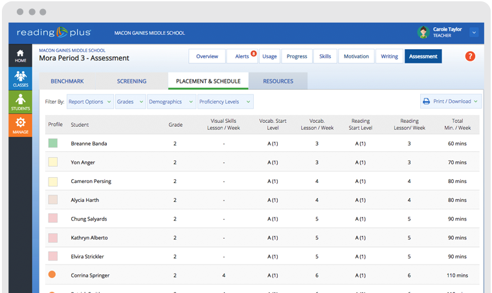Expand the Grades filter dropdown
The width and height of the screenshot is (492, 293).
coord(130,102)
